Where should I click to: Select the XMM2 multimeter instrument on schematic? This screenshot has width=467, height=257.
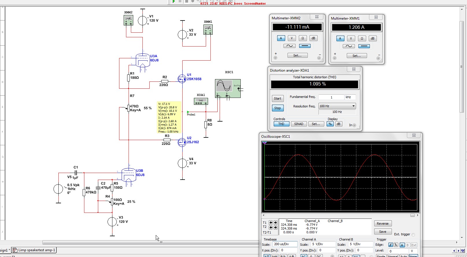128,20
